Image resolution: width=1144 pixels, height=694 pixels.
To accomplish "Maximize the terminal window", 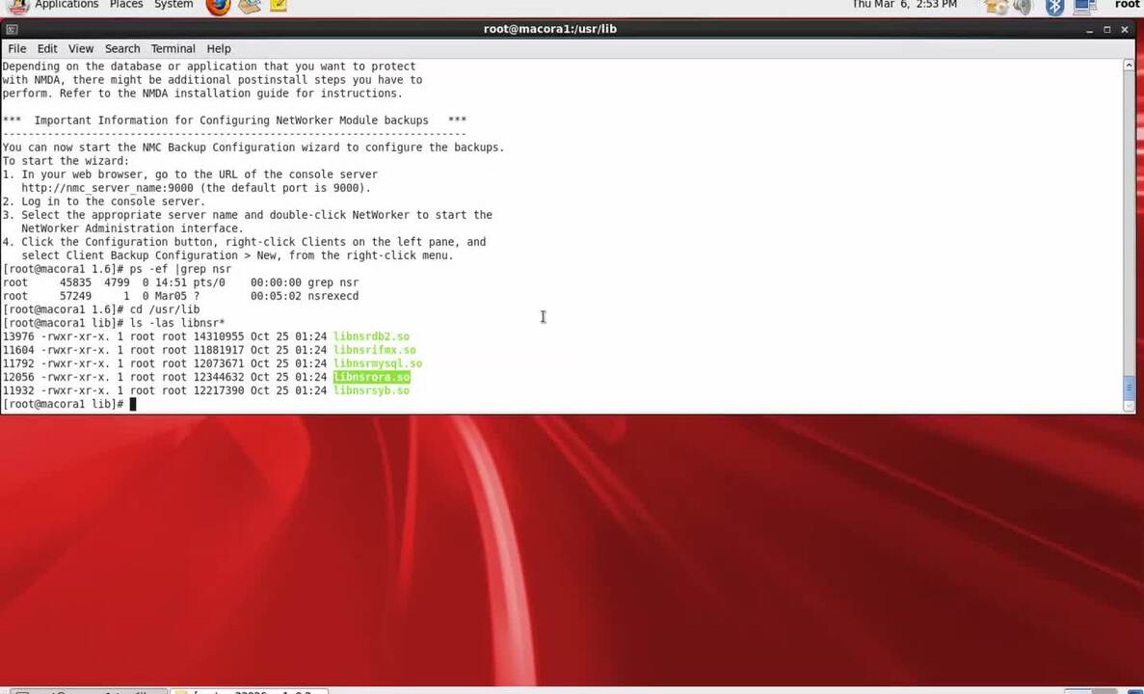I will tap(1106, 29).
